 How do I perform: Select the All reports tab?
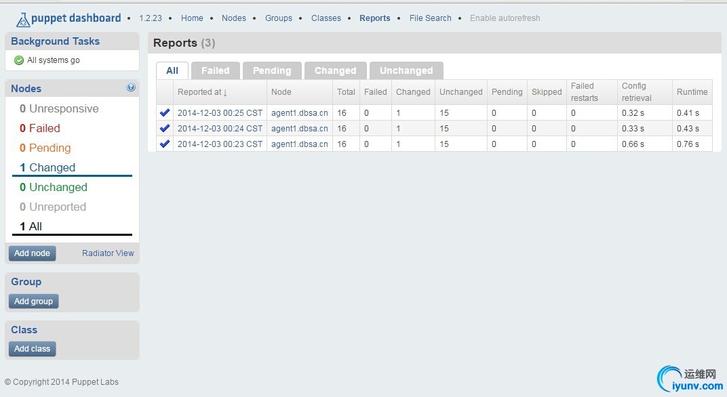(172, 70)
